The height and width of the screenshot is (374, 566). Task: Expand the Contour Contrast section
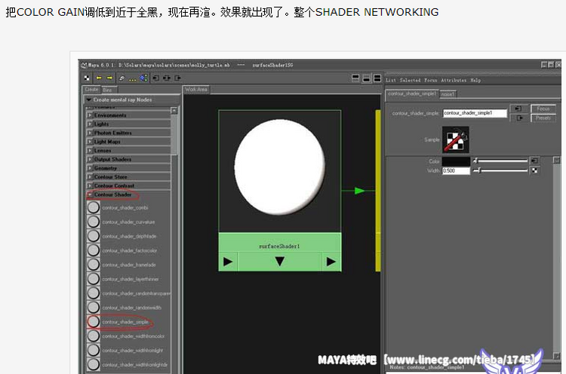point(91,185)
